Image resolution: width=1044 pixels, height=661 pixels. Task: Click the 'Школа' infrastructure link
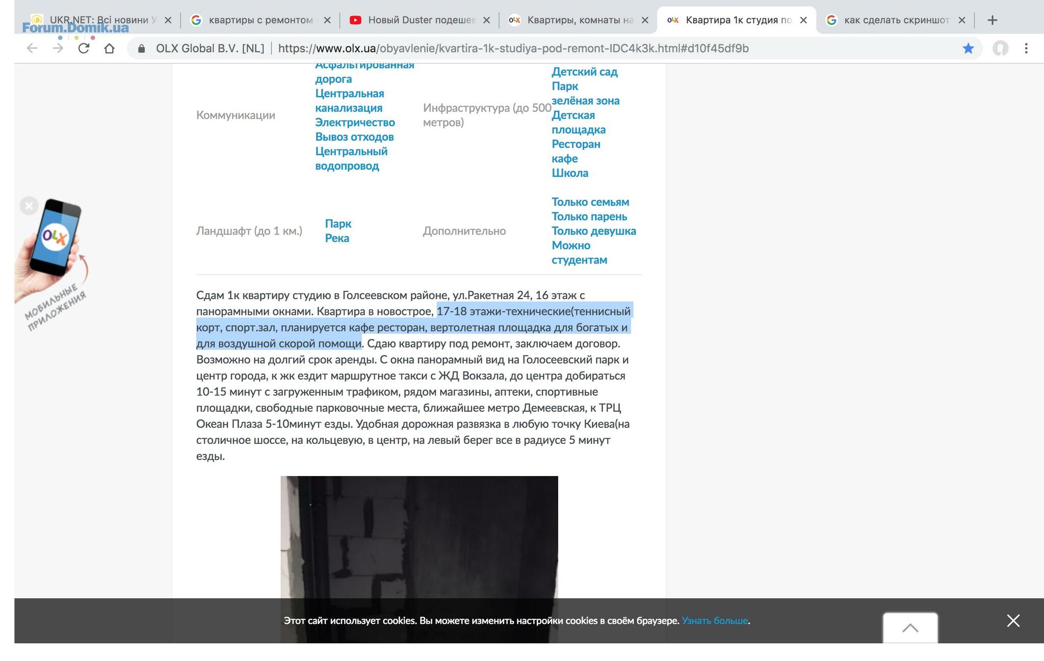(x=570, y=173)
